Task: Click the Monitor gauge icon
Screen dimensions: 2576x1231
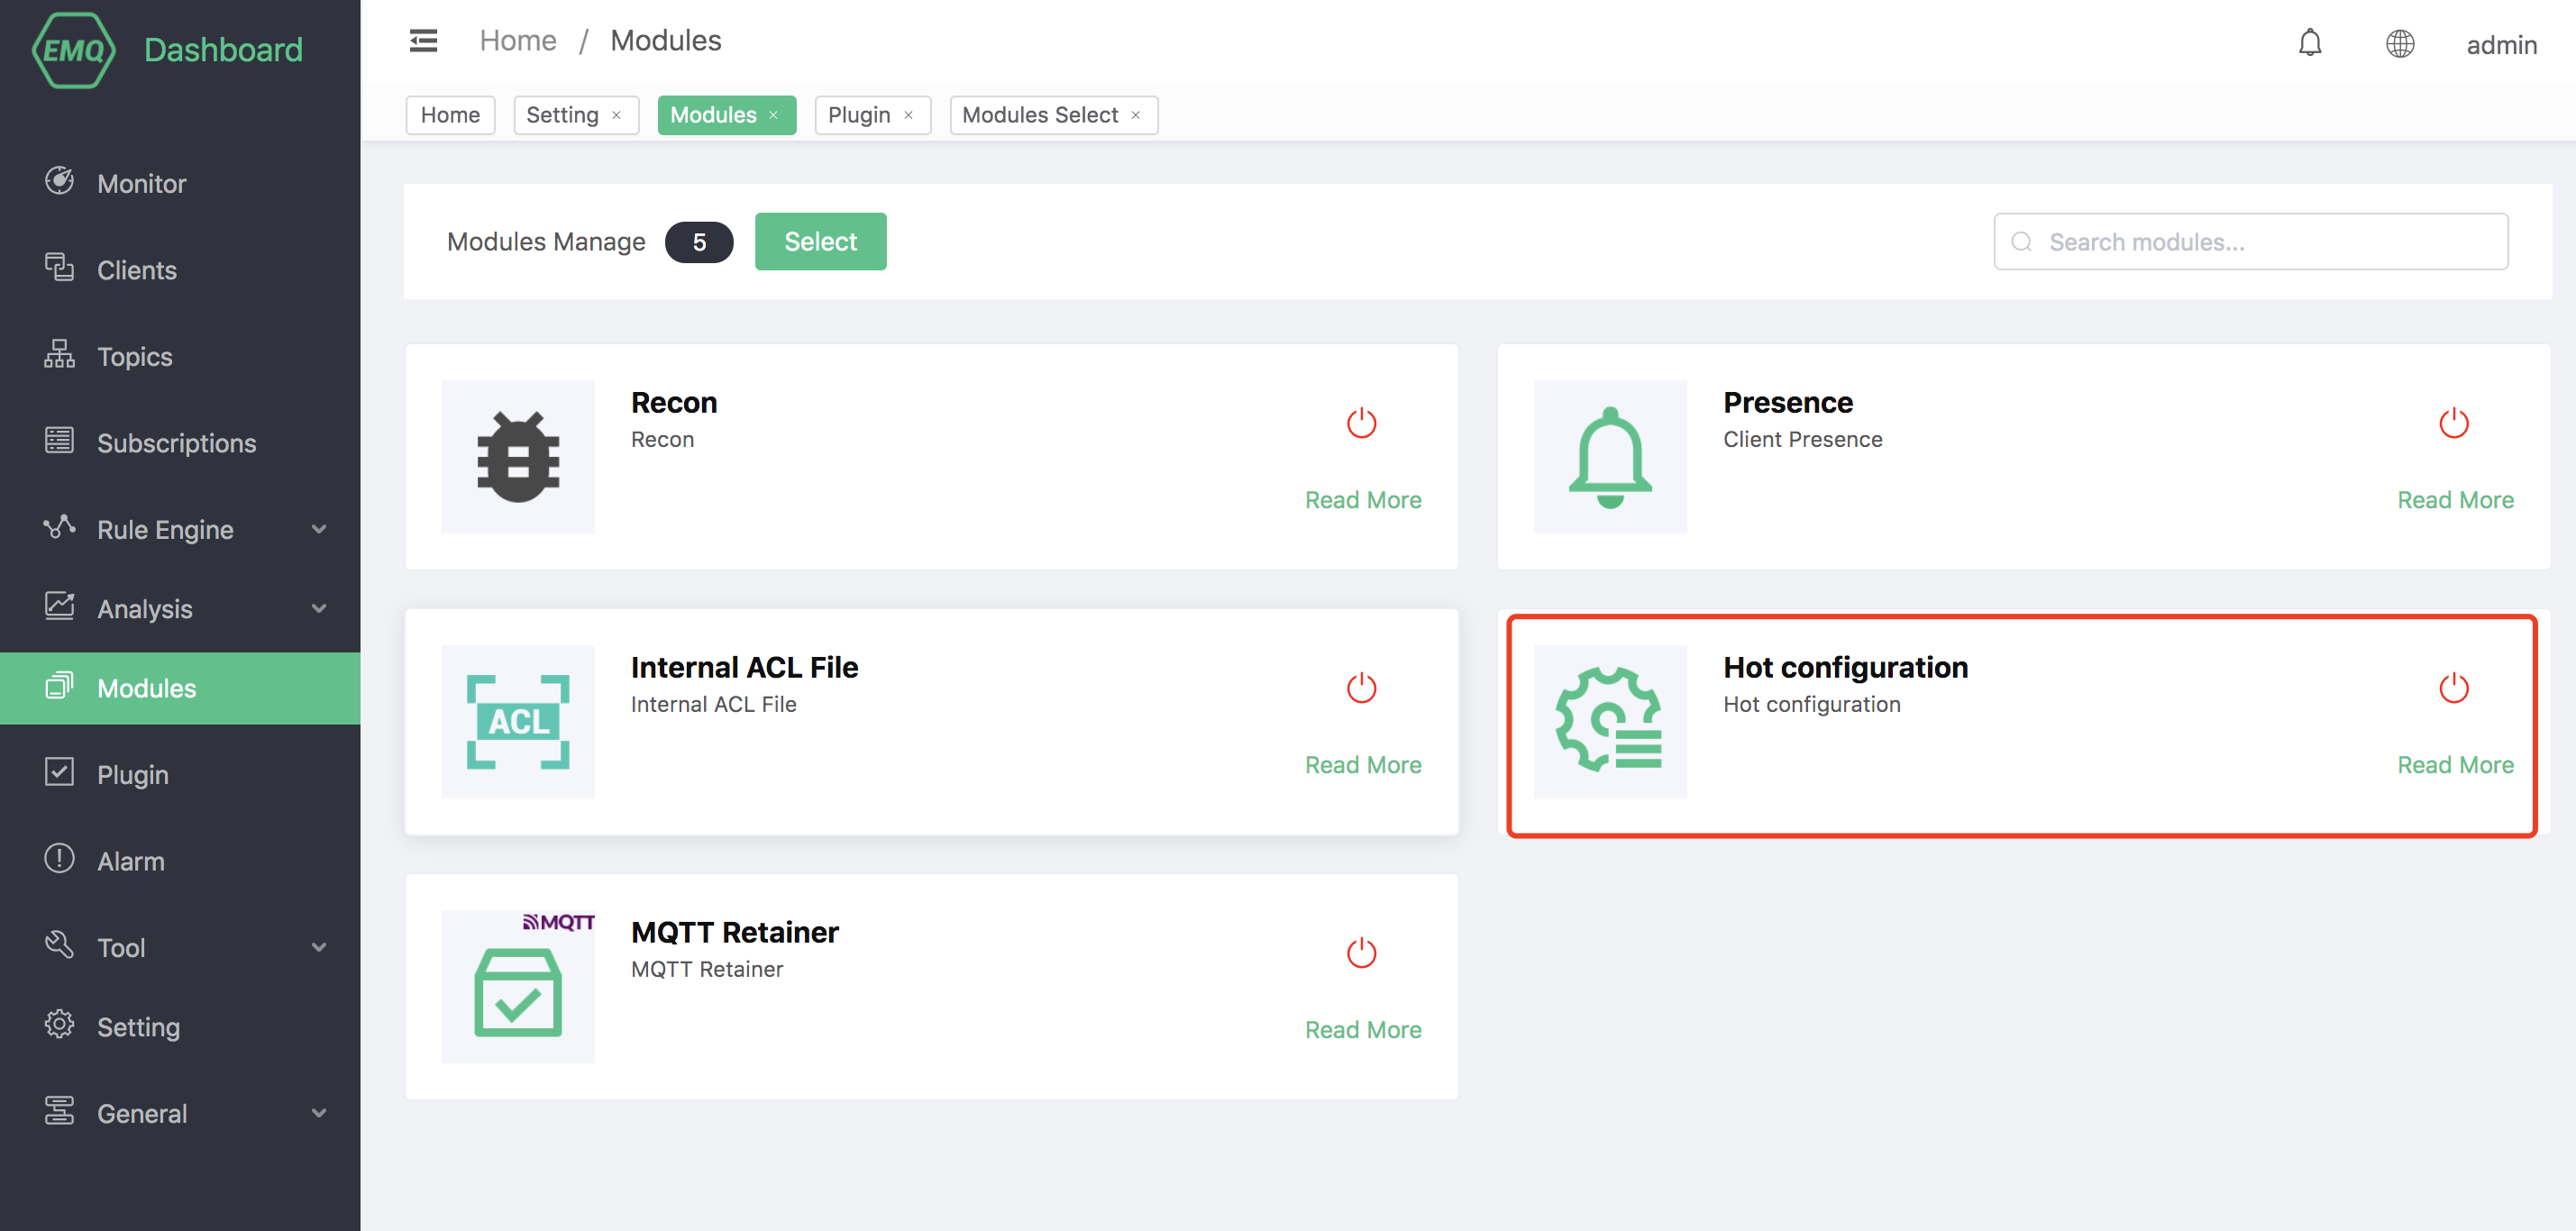Action: coord(59,181)
